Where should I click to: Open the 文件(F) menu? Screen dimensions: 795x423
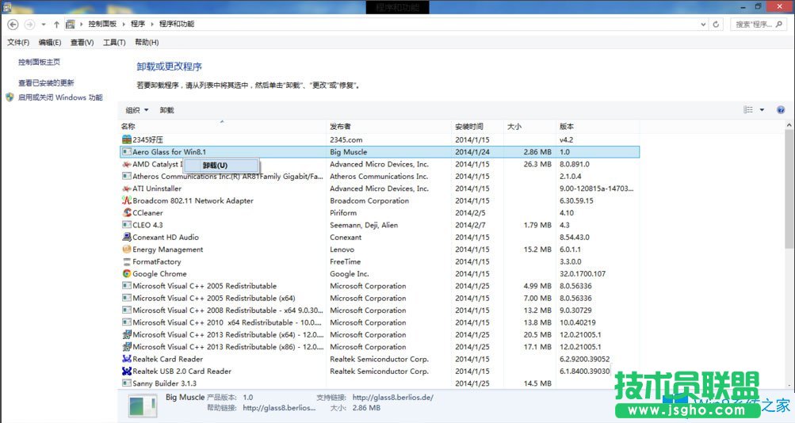click(x=18, y=42)
